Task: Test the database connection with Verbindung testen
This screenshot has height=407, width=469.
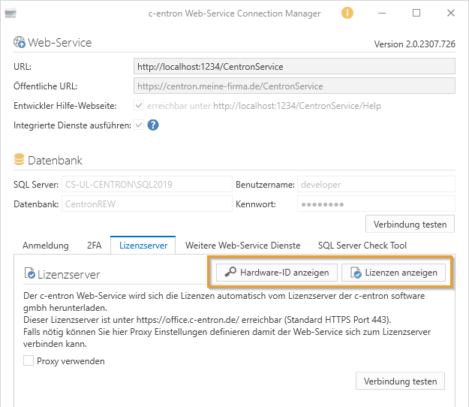Action: tap(410, 224)
